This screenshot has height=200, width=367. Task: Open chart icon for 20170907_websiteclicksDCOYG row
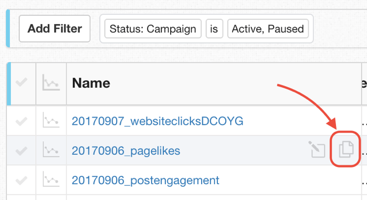point(51,120)
